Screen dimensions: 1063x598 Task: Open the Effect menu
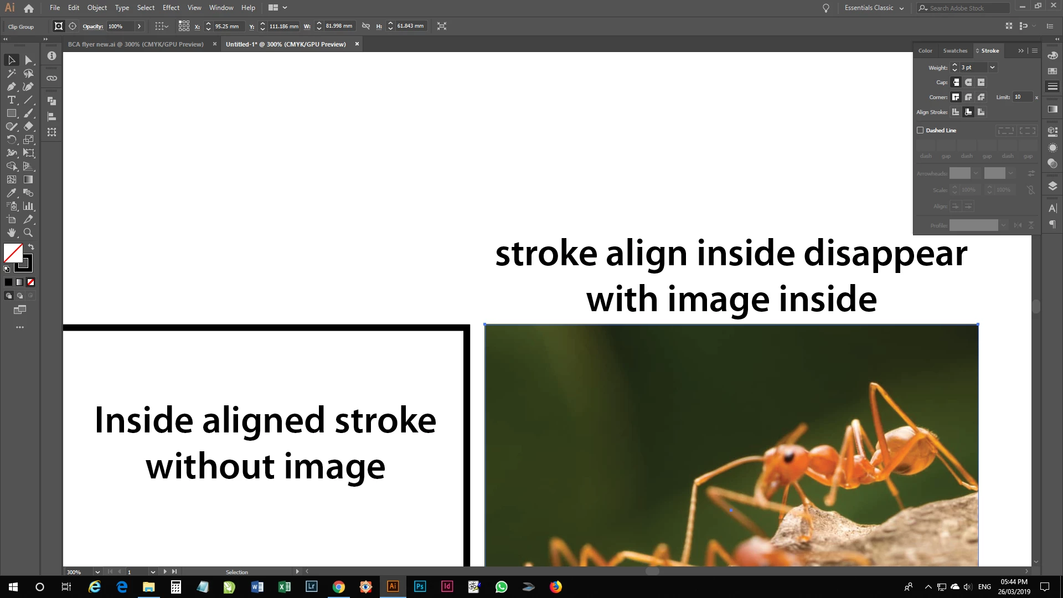point(171,8)
